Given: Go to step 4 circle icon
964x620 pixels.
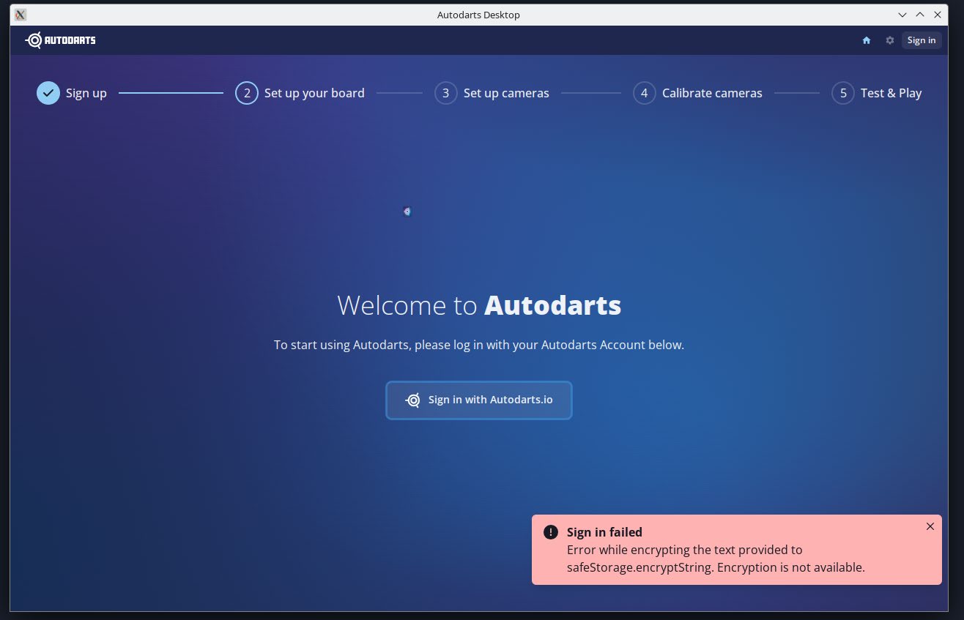Looking at the screenshot, I should point(645,93).
